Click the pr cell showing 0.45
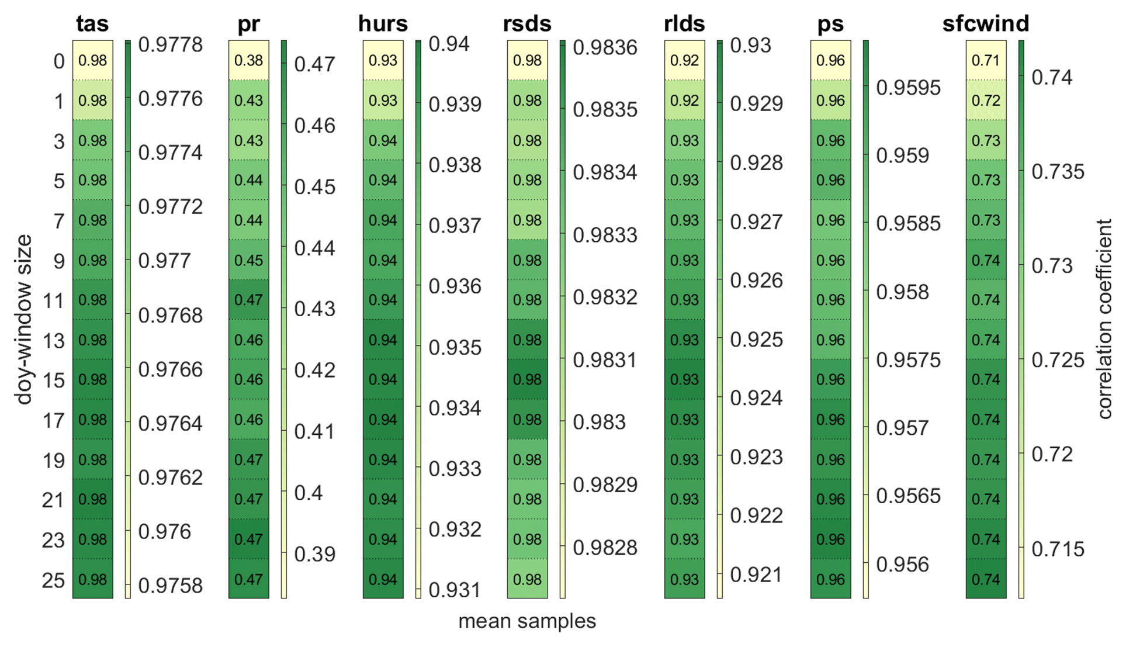This screenshot has width=1126, height=647. pos(248,260)
